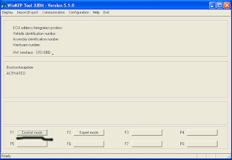
Task: Click the blank F7 button
Action: pos(147,144)
